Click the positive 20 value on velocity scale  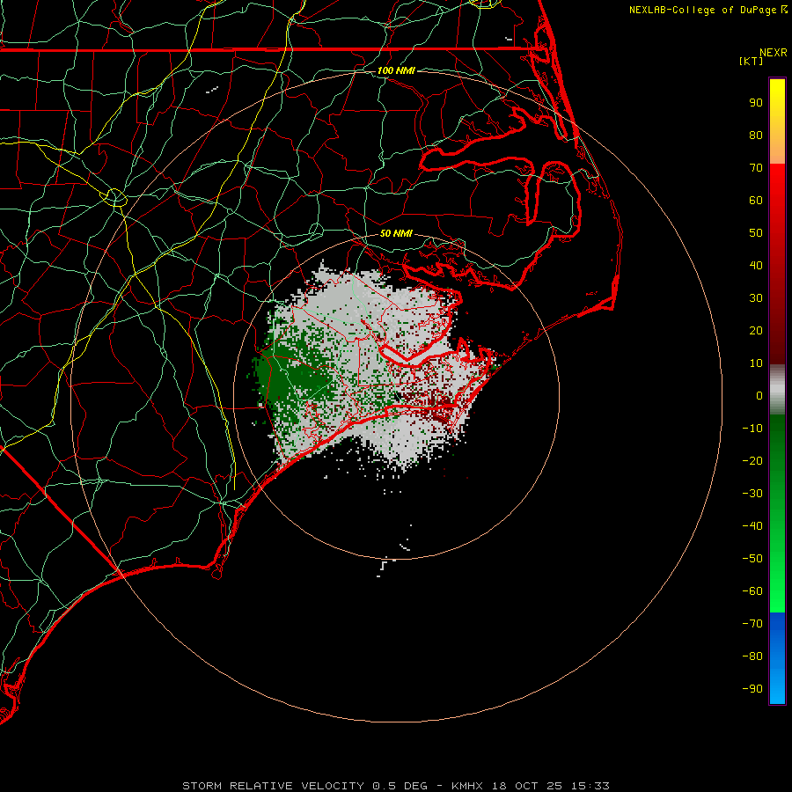[756, 331]
